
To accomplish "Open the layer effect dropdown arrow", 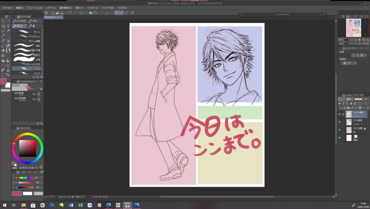I will point(365,55).
